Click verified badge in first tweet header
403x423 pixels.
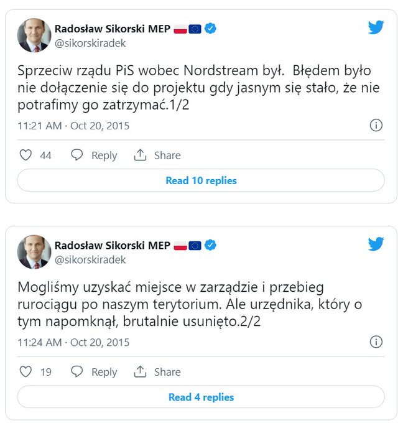(211, 29)
